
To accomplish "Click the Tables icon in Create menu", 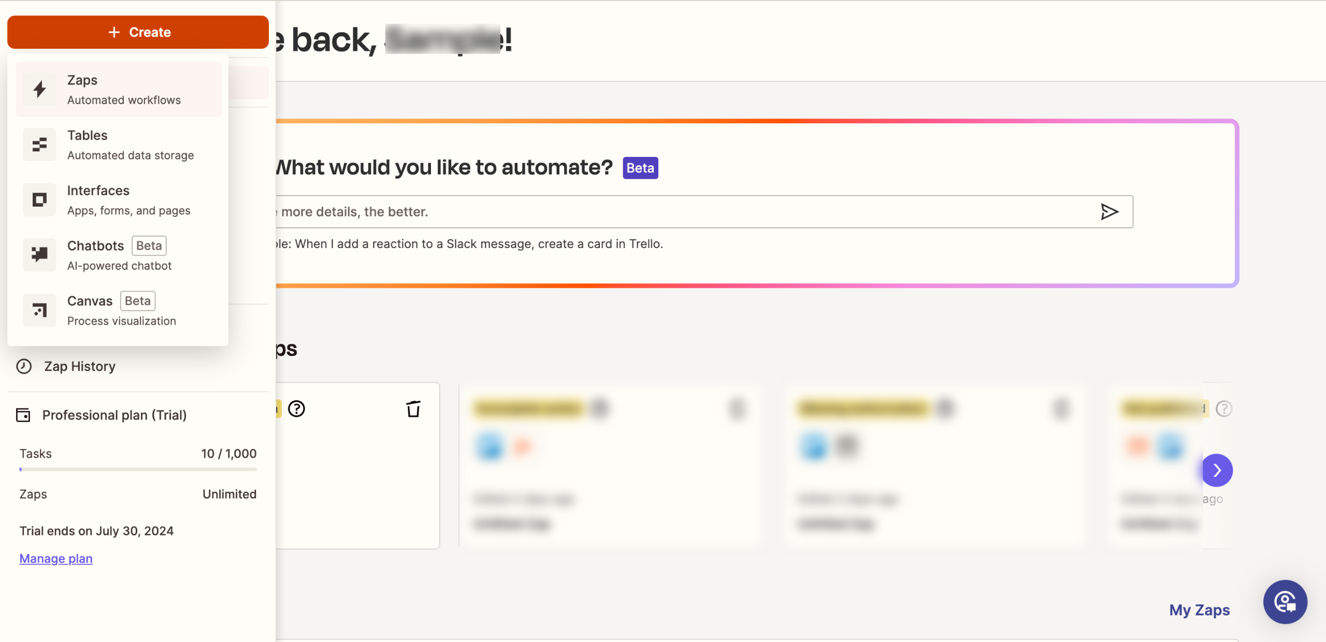I will point(39,145).
